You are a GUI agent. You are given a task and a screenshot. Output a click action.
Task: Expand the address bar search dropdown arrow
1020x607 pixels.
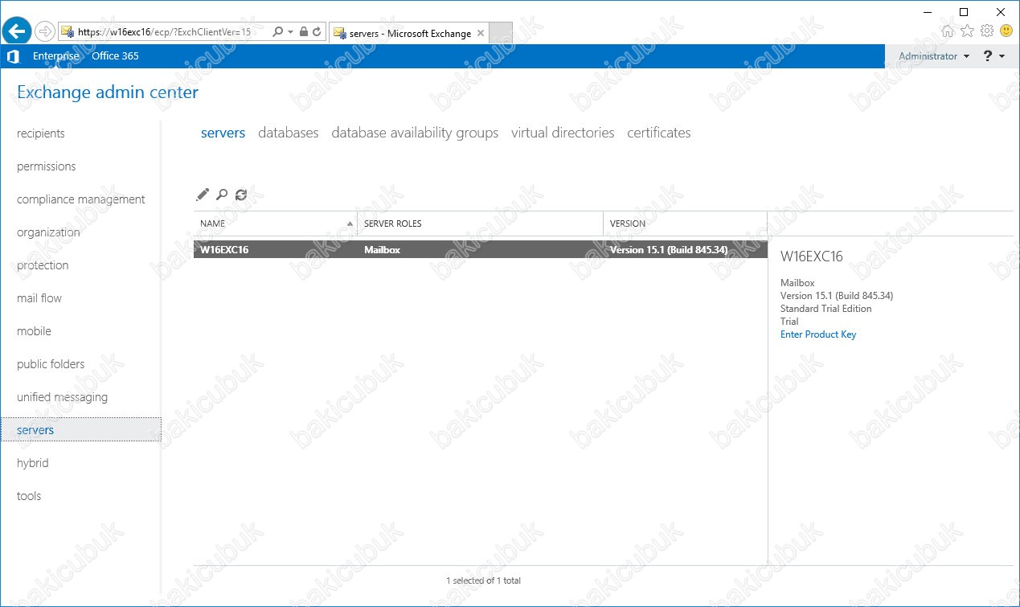[290, 32]
